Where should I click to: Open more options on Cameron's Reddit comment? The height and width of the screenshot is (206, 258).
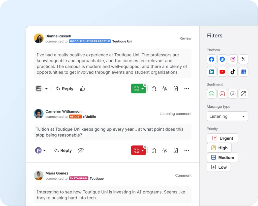[x=186, y=150]
